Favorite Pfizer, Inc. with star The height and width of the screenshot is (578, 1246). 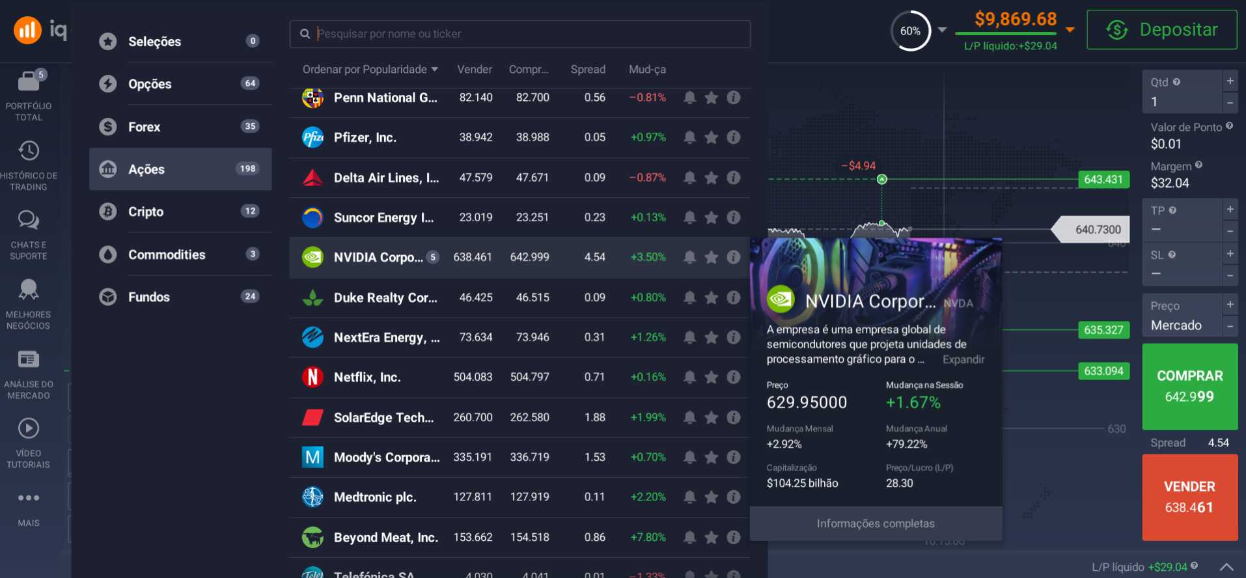tap(712, 137)
